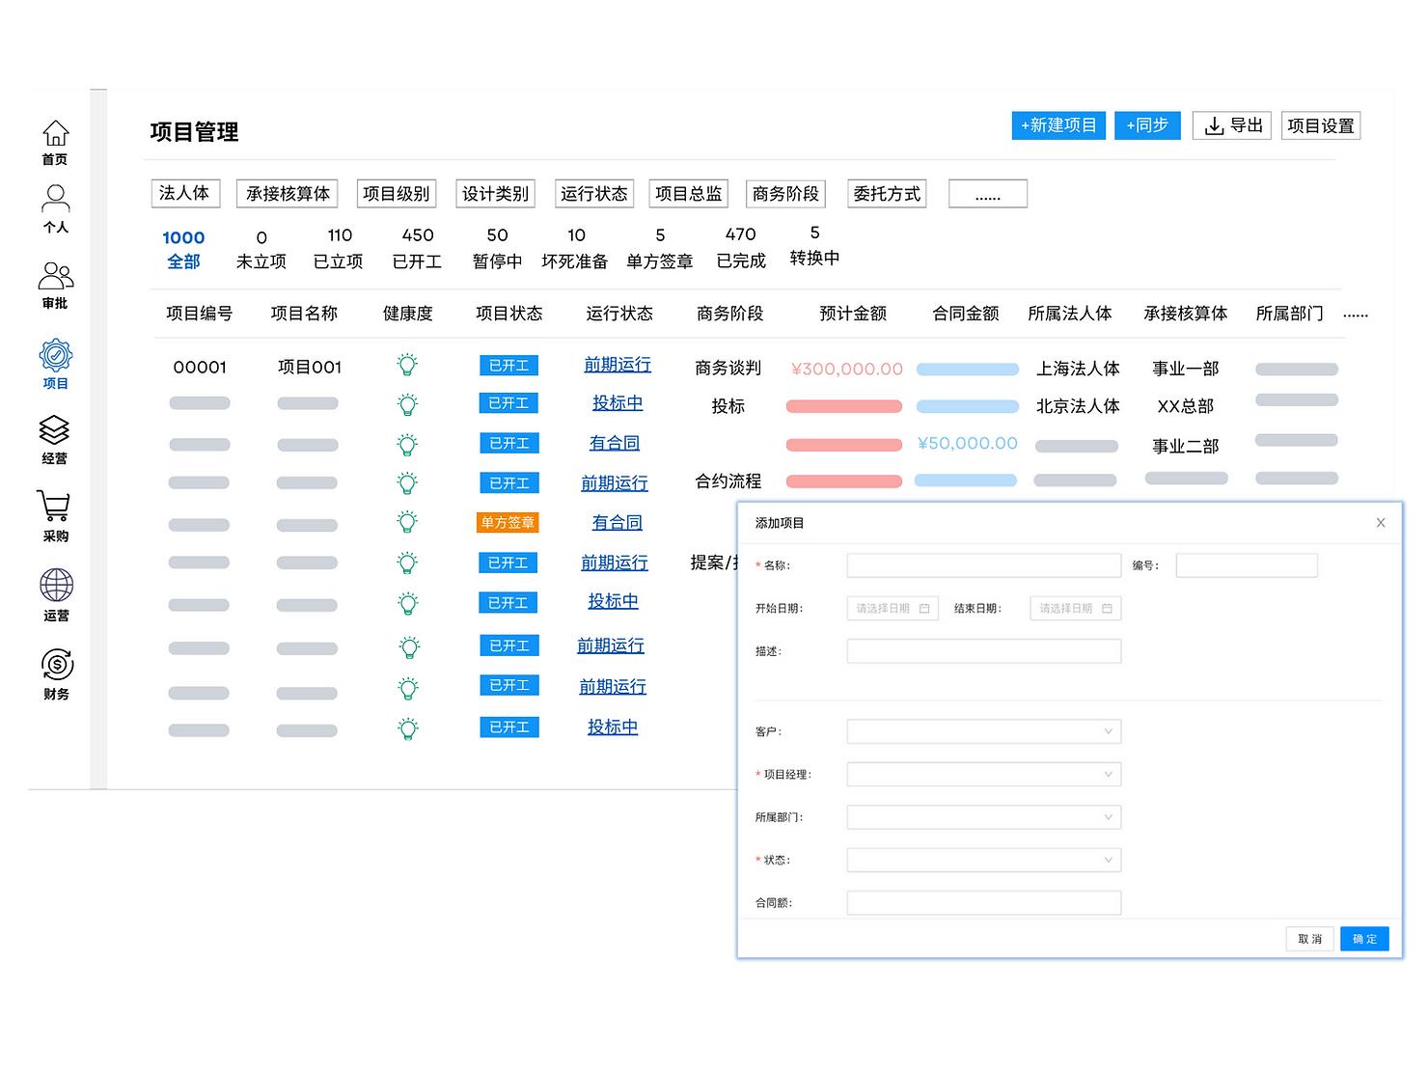This screenshot has width=1428, height=1071.
Task: Open the 首页 home icon in sidebar
Action: point(55,132)
